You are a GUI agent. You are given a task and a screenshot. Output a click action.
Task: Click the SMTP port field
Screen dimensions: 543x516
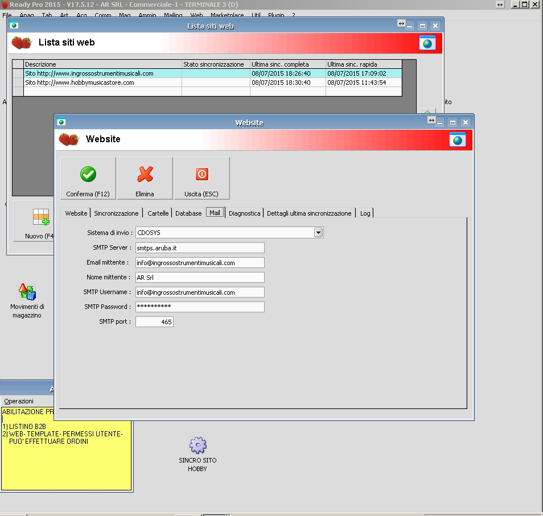[154, 322]
